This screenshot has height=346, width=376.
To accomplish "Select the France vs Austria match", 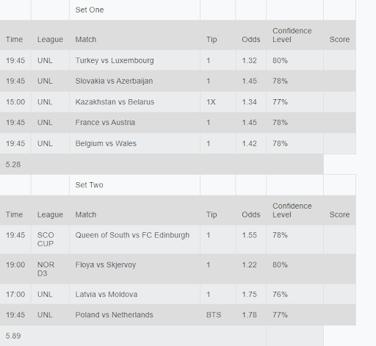I will (x=105, y=122).
